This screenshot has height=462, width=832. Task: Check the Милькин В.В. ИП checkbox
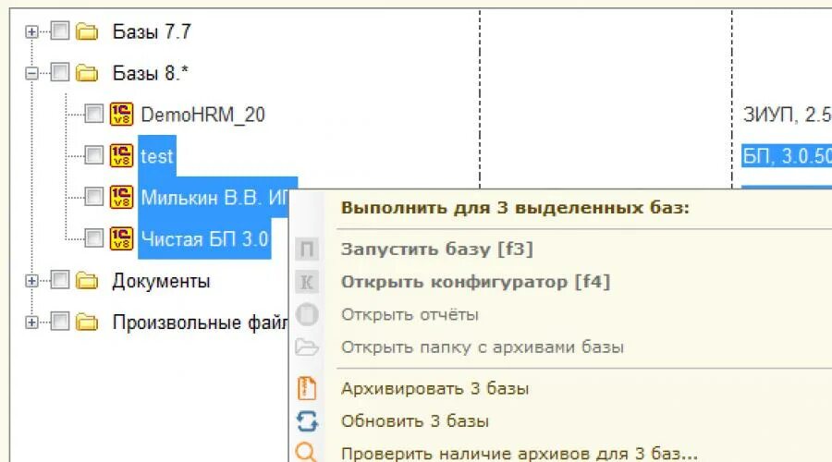point(94,196)
